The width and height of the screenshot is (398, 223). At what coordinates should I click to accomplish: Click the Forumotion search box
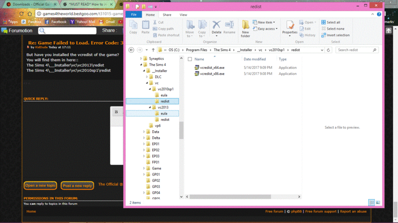pyautogui.click(x=67, y=31)
